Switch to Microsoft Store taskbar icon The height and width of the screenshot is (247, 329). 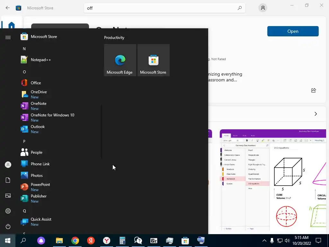pyautogui.click(x=185, y=241)
